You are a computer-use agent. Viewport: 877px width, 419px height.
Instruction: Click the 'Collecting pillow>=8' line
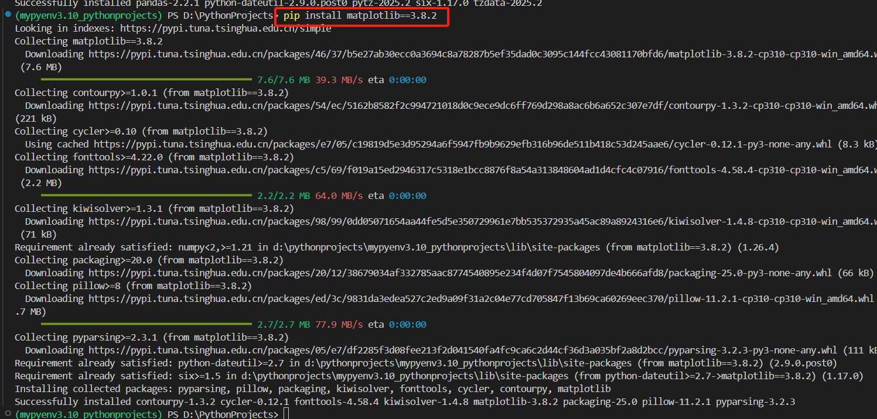[133, 286]
